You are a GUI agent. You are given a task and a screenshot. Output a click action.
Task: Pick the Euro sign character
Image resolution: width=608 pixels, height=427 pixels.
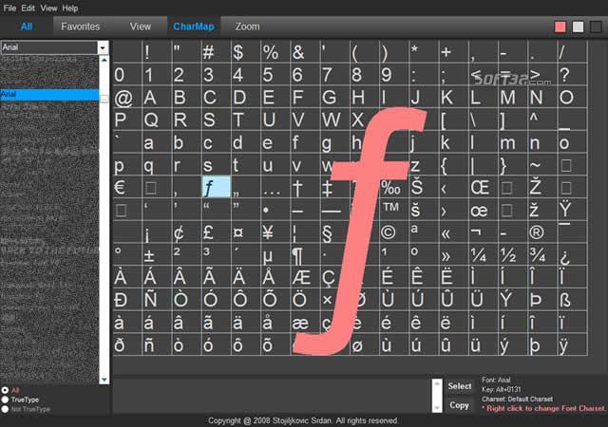[x=121, y=187]
